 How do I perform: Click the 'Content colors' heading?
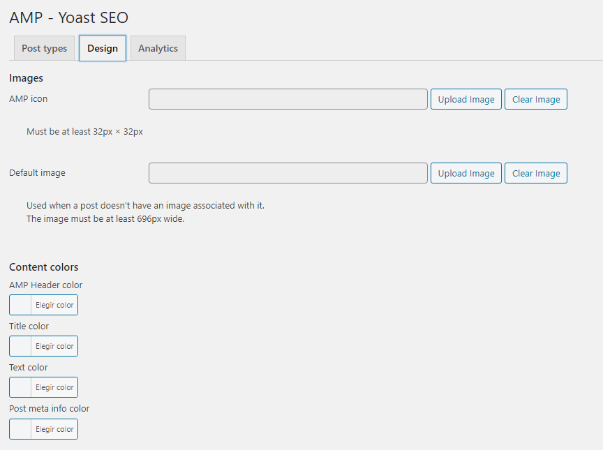44,267
